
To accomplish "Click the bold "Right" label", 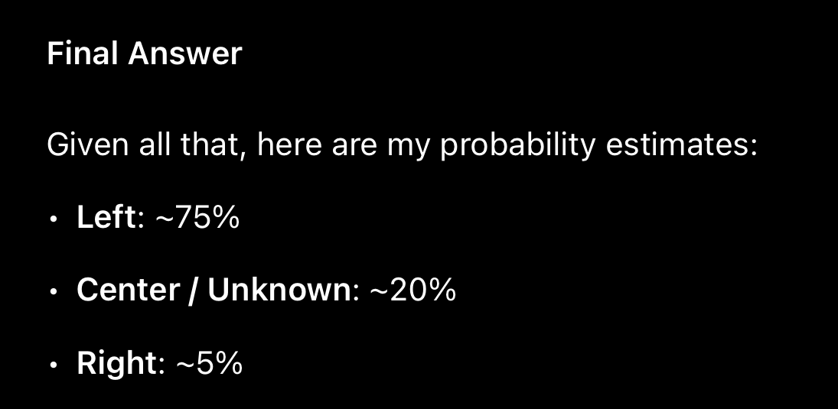I will [116, 364].
